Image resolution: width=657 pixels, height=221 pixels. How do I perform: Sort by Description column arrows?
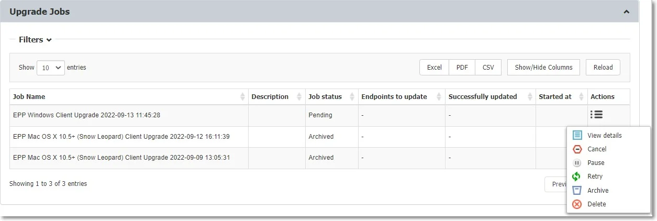(x=299, y=97)
